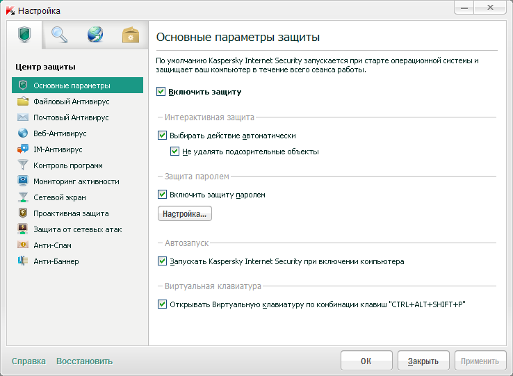Click the Настройка... password button
Image resolution: width=513 pixels, height=376 pixels.
[184, 213]
